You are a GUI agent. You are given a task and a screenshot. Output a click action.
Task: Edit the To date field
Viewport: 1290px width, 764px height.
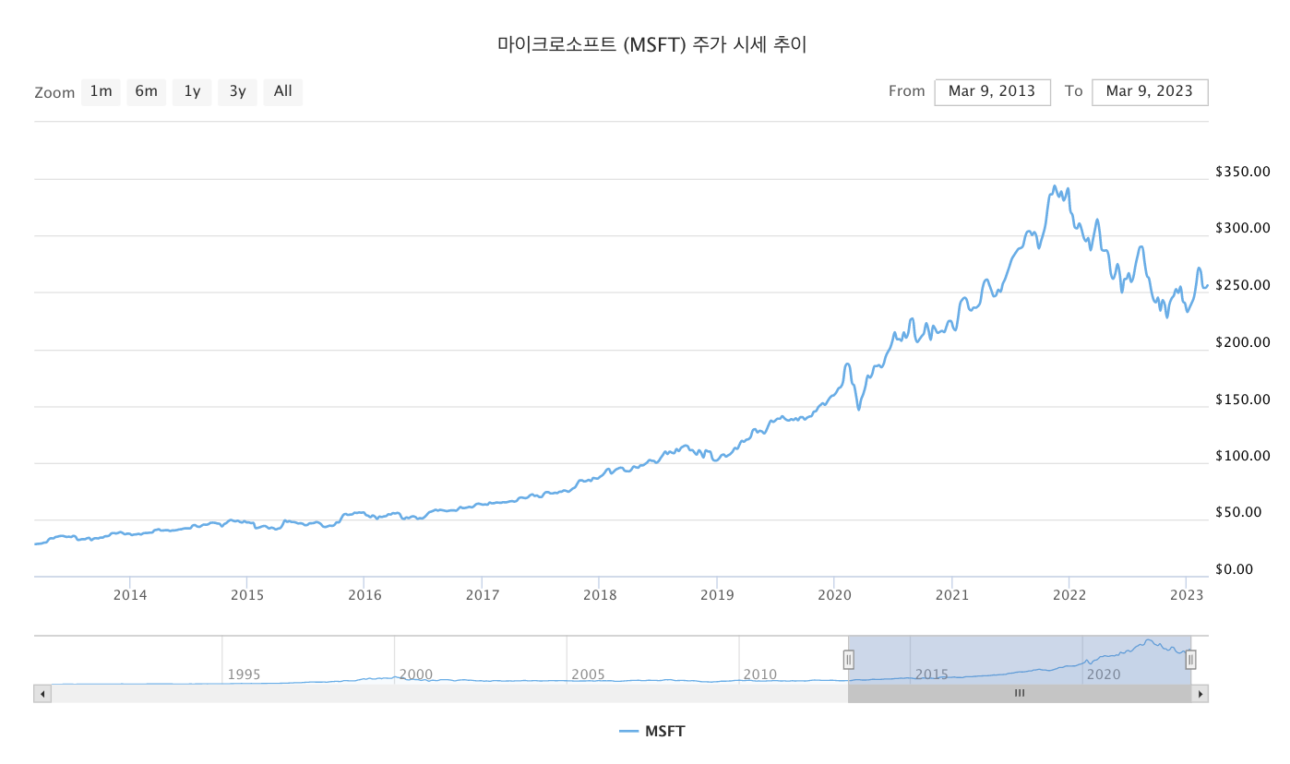point(1150,91)
